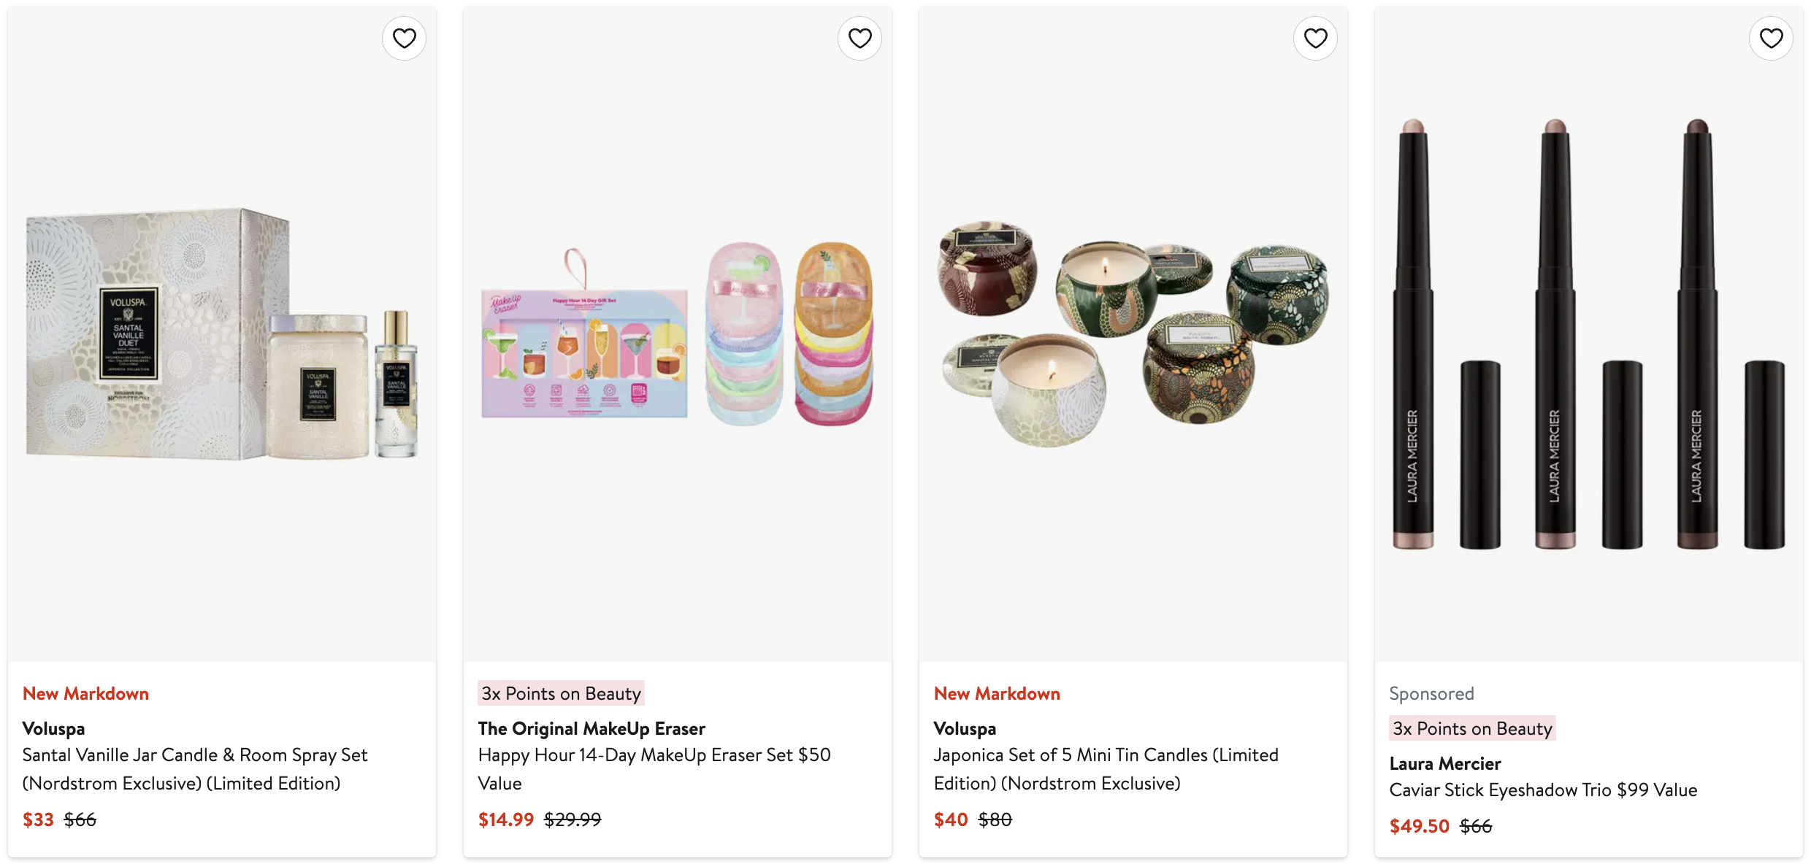Image resolution: width=1811 pixels, height=864 pixels.
Task: Save Laura Mercier eyeshadow trio to wishlist
Action: pos(1771,38)
